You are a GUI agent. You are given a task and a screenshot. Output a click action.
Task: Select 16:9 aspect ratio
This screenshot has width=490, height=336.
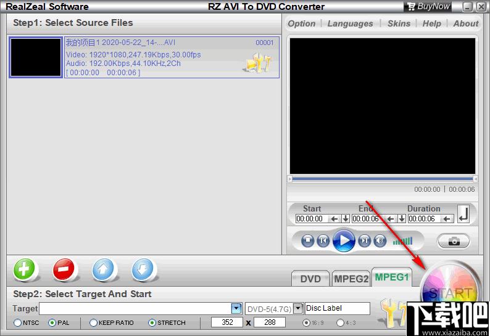tap(307, 322)
